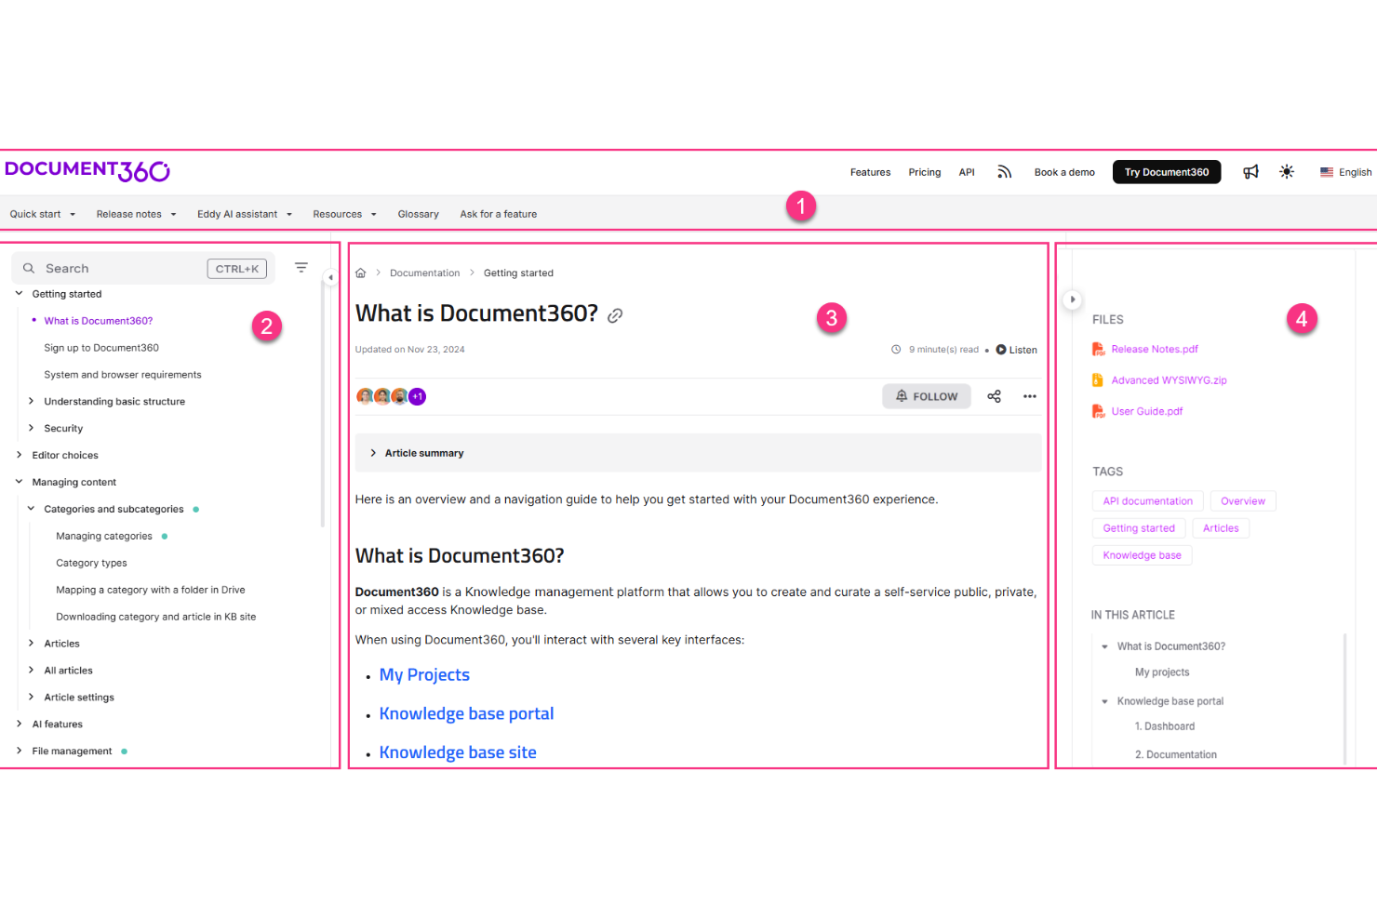
Task: Expand the right panel arrow
Action: coord(1073,299)
